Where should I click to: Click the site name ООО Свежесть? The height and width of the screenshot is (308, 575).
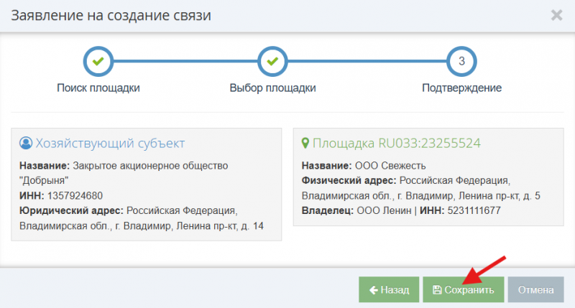coord(385,166)
